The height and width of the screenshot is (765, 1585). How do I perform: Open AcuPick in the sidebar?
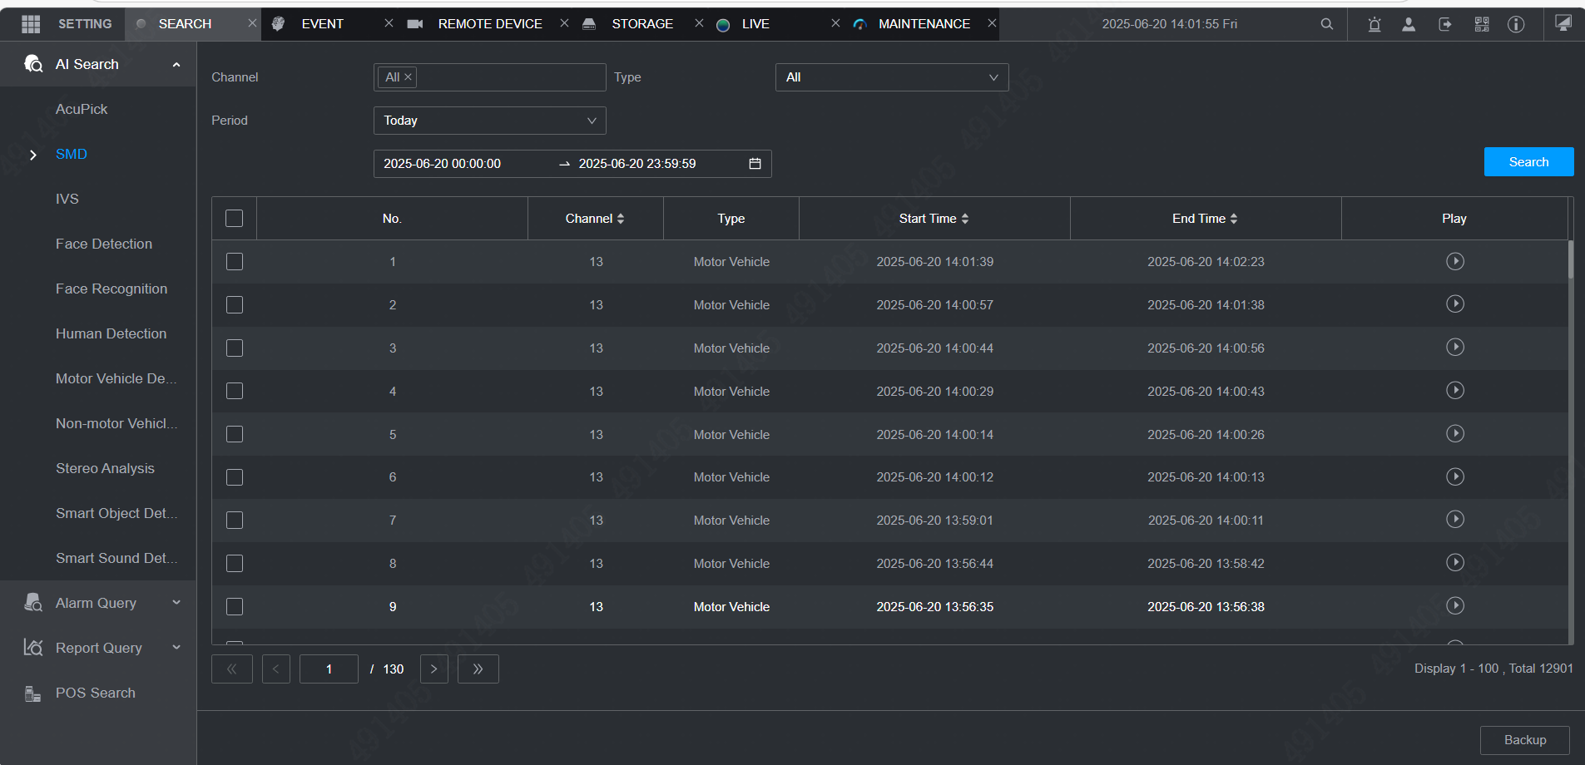coord(82,109)
